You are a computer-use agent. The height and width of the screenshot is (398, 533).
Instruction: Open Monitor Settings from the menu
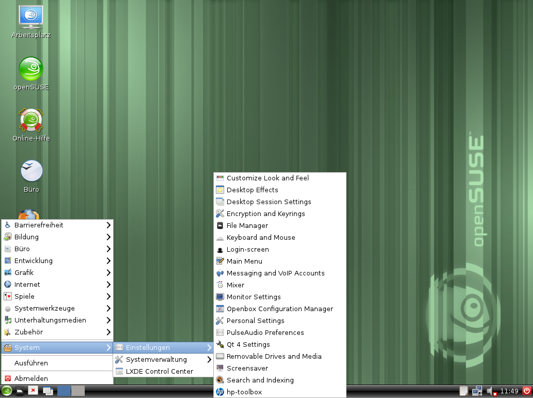pos(254,297)
